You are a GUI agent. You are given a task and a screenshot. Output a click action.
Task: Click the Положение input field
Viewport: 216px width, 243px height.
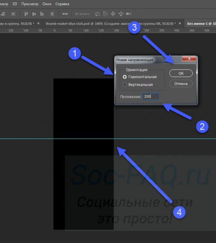151,97
